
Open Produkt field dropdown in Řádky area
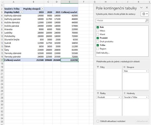pos(119,97)
